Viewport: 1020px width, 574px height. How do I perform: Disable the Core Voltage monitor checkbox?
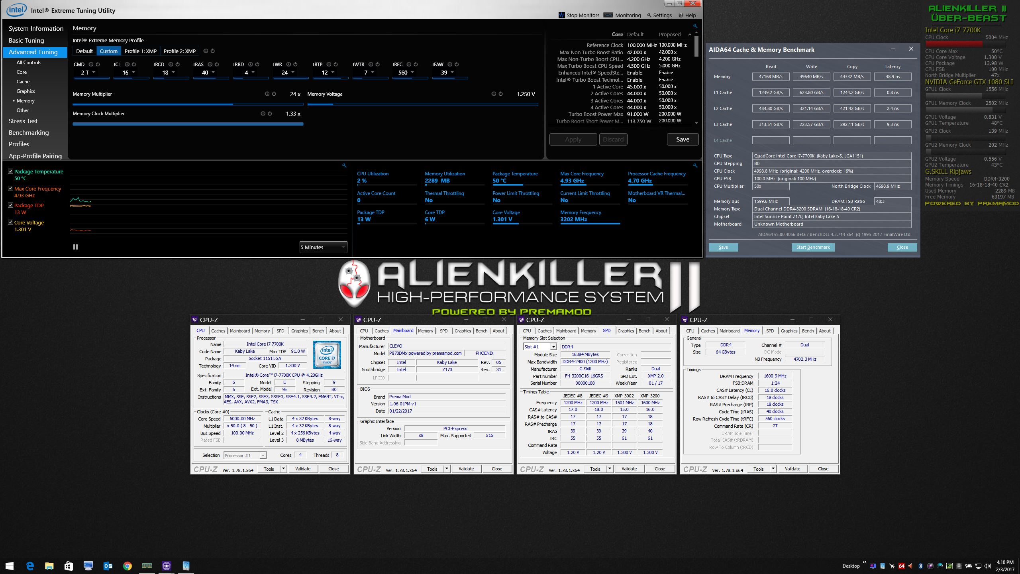pyautogui.click(x=11, y=222)
